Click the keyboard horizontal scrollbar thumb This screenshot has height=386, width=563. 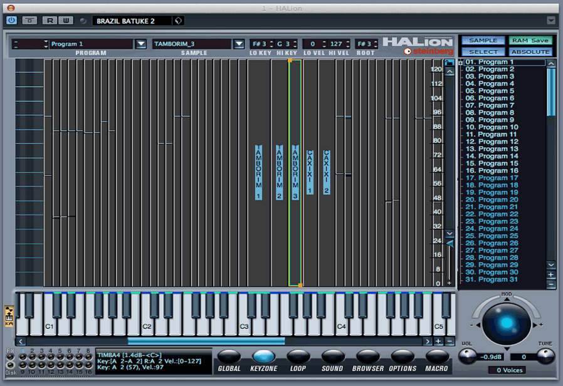click(206, 341)
